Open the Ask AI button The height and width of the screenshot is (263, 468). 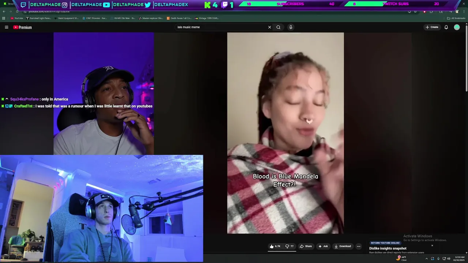pos(323,246)
